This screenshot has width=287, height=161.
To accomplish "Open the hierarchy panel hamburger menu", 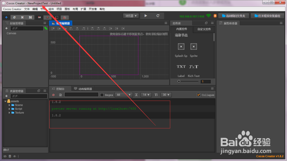I will [45, 23].
